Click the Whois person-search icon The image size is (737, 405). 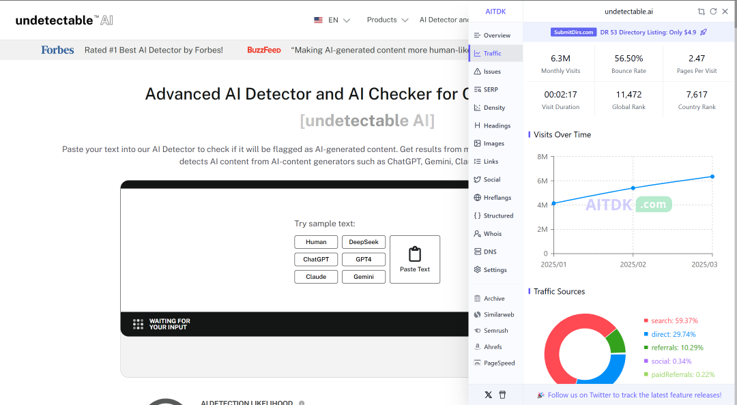[x=478, y=233]
